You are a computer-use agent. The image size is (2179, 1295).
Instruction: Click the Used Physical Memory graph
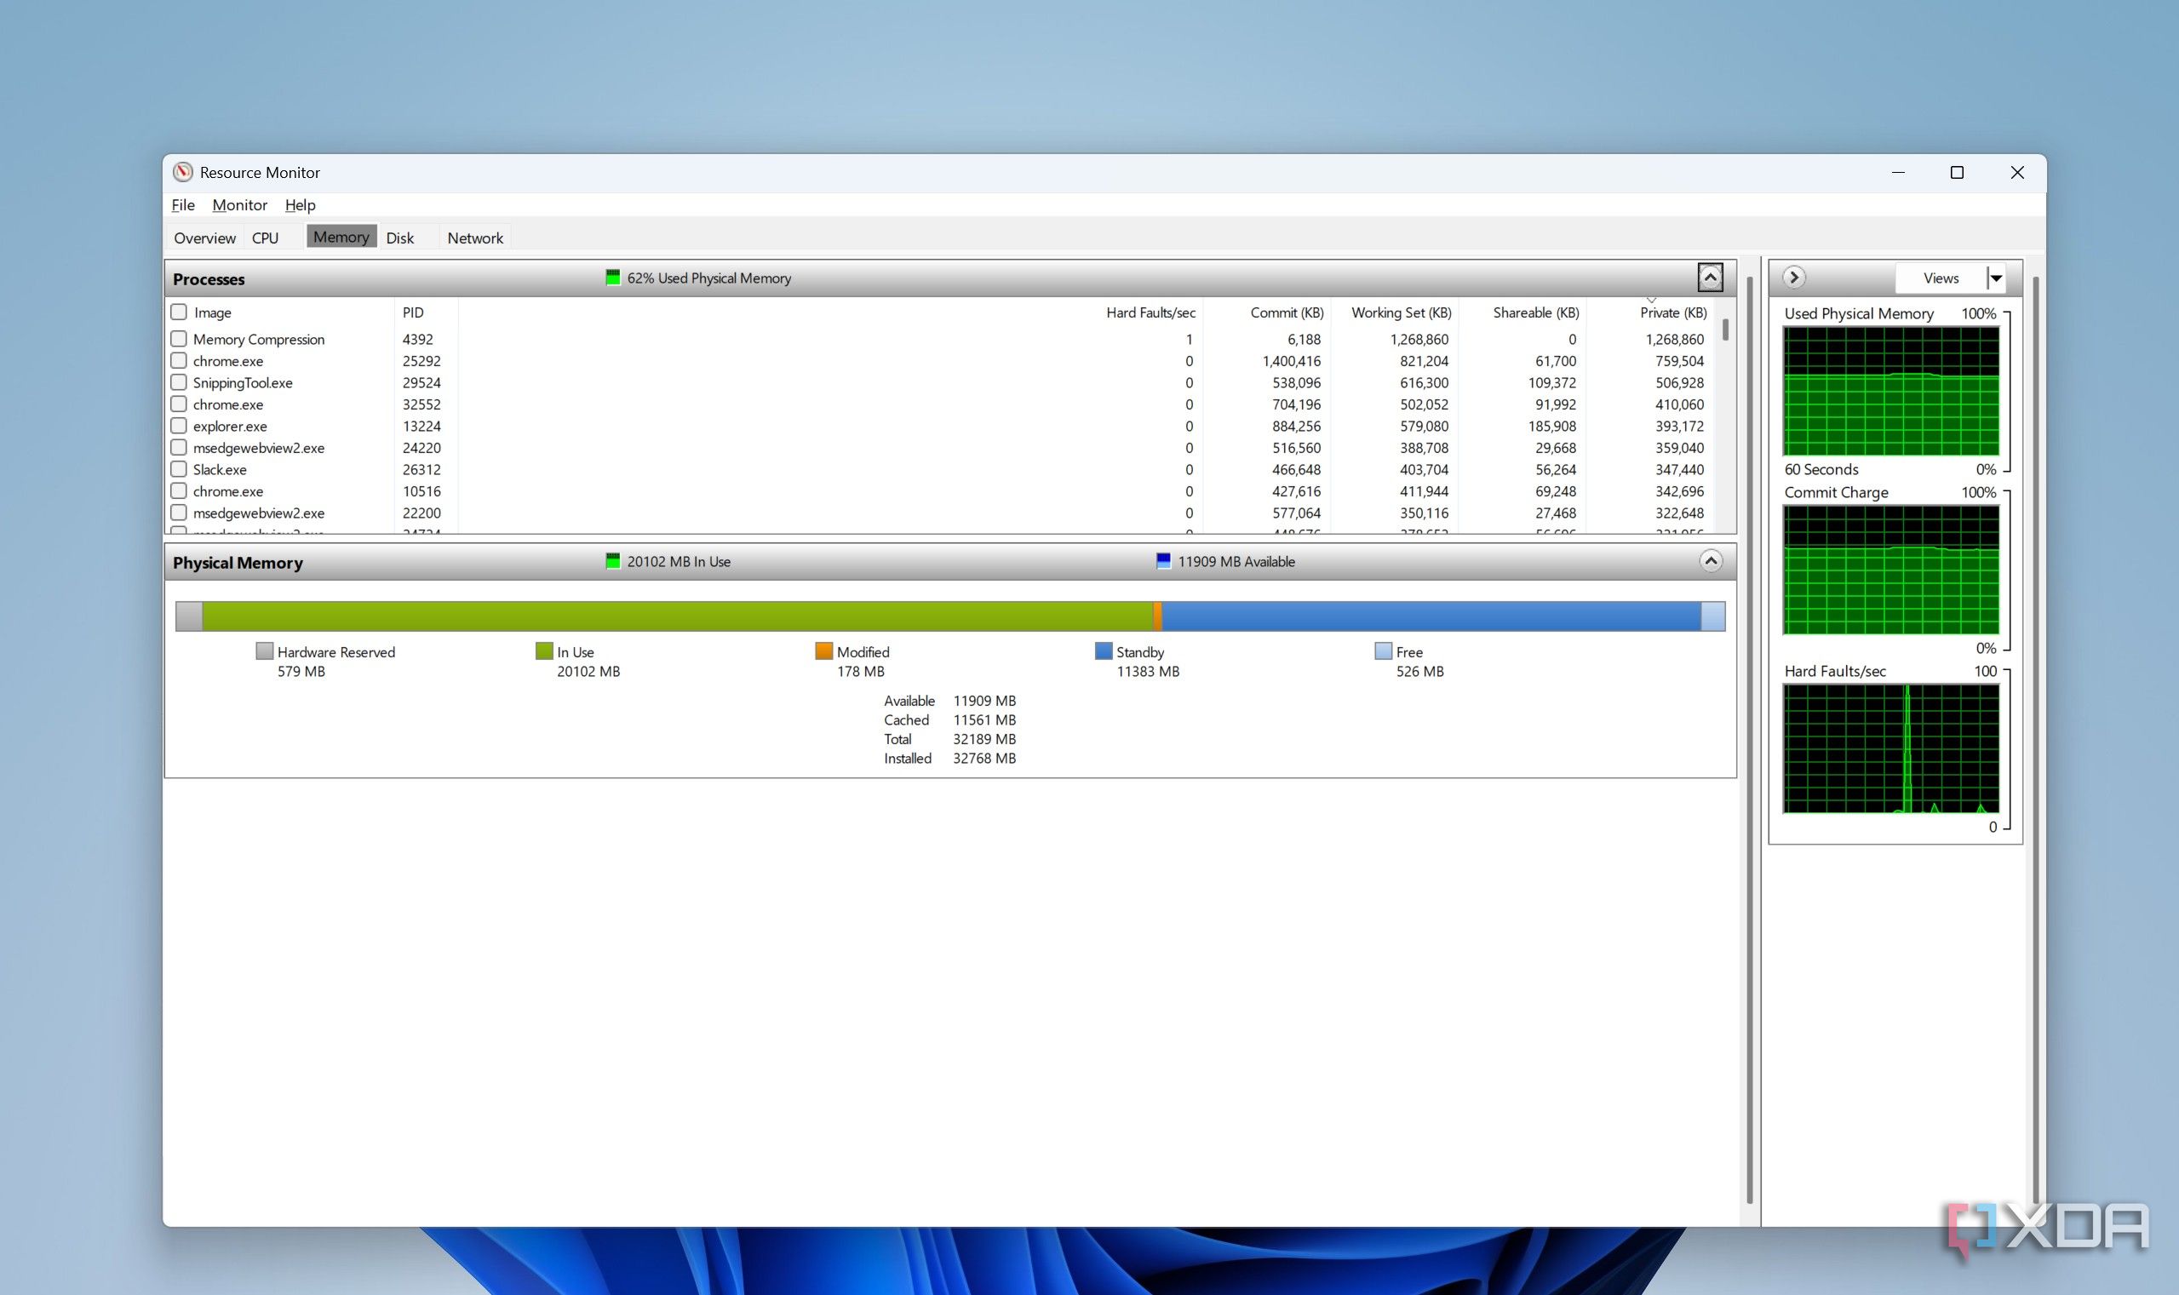(x=1891, y=391)
